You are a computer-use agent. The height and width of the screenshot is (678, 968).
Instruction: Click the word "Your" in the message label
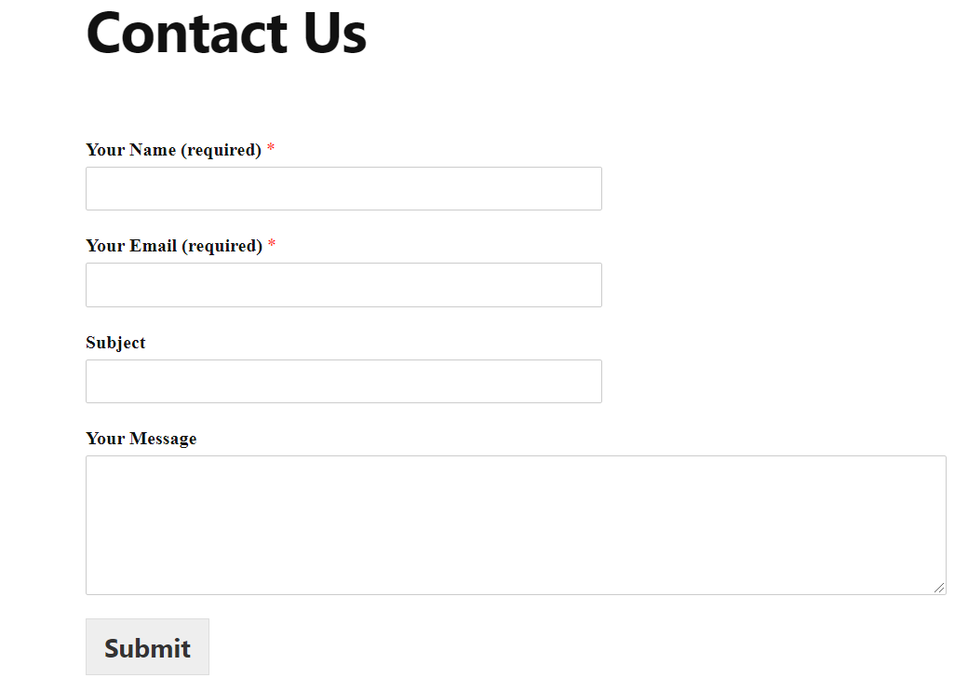[105, 439]
